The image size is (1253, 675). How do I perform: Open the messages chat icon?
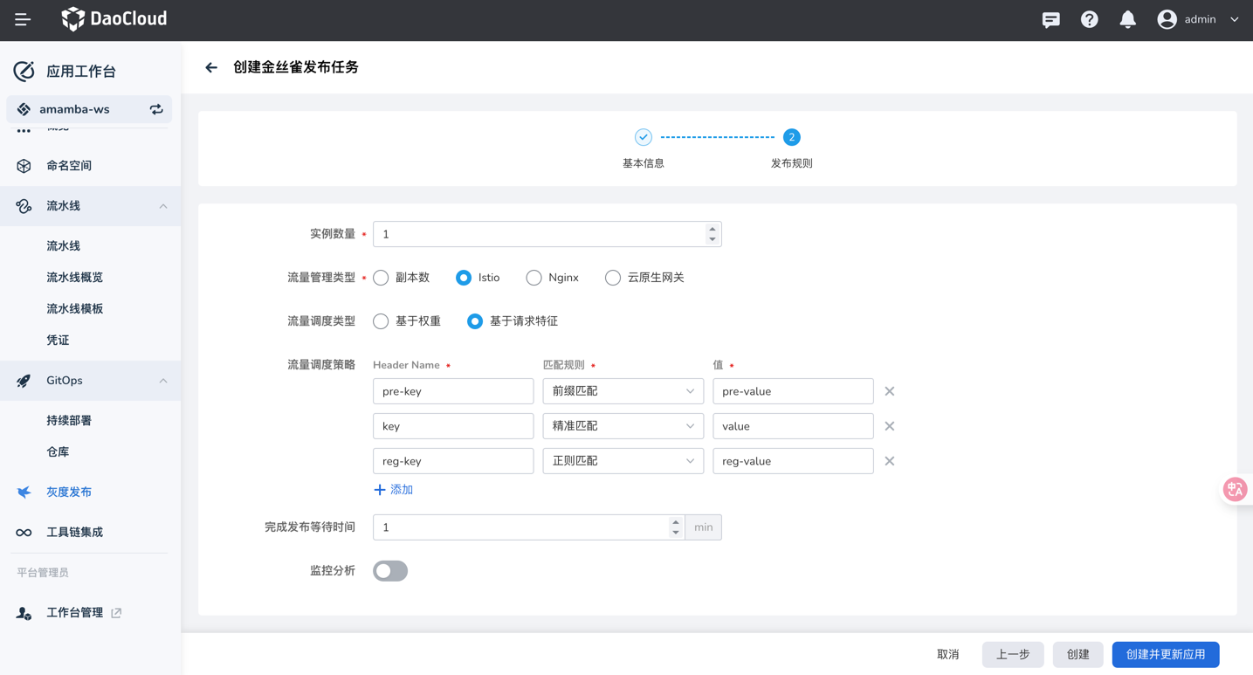point(1050,19)
